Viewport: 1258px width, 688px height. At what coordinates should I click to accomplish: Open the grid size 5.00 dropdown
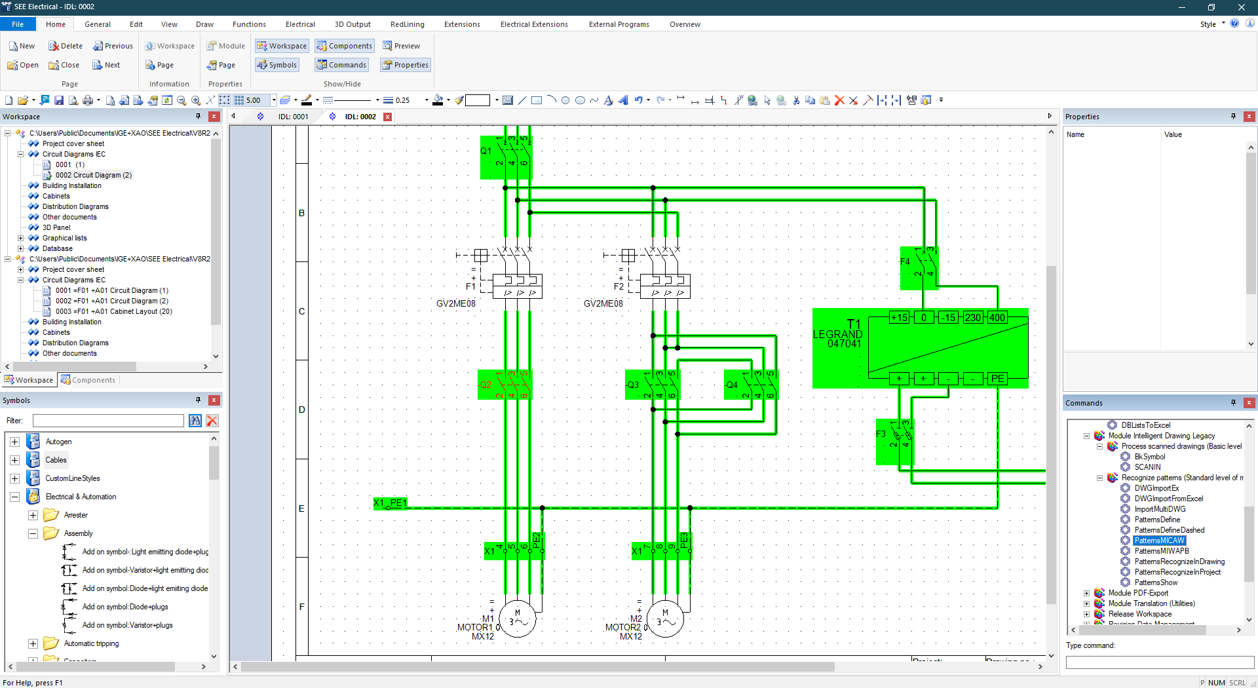tap(274, 100)
